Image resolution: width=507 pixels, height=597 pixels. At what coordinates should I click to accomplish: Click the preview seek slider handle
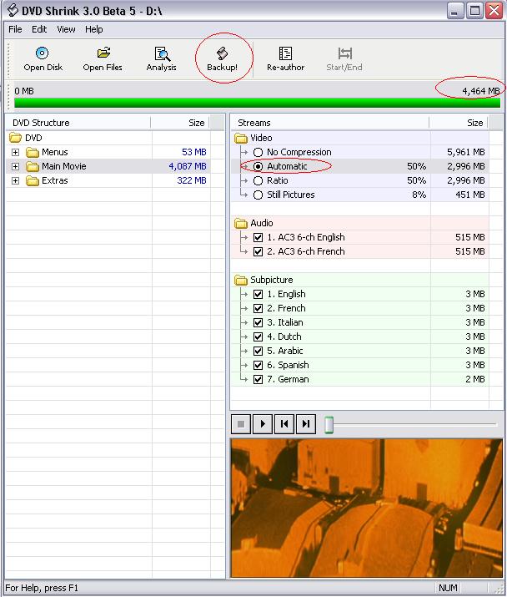pos(329,424)
